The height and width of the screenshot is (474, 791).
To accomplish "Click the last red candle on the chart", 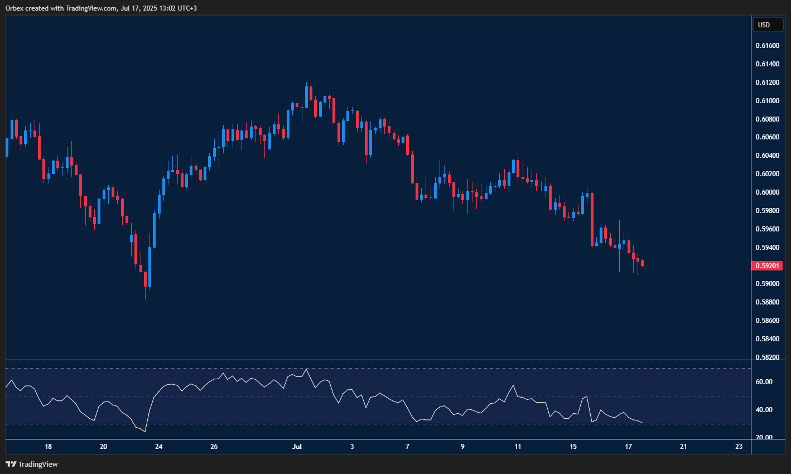I will 643,263.
